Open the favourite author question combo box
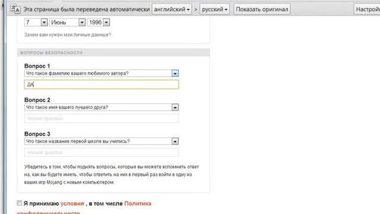 point(102,73)
